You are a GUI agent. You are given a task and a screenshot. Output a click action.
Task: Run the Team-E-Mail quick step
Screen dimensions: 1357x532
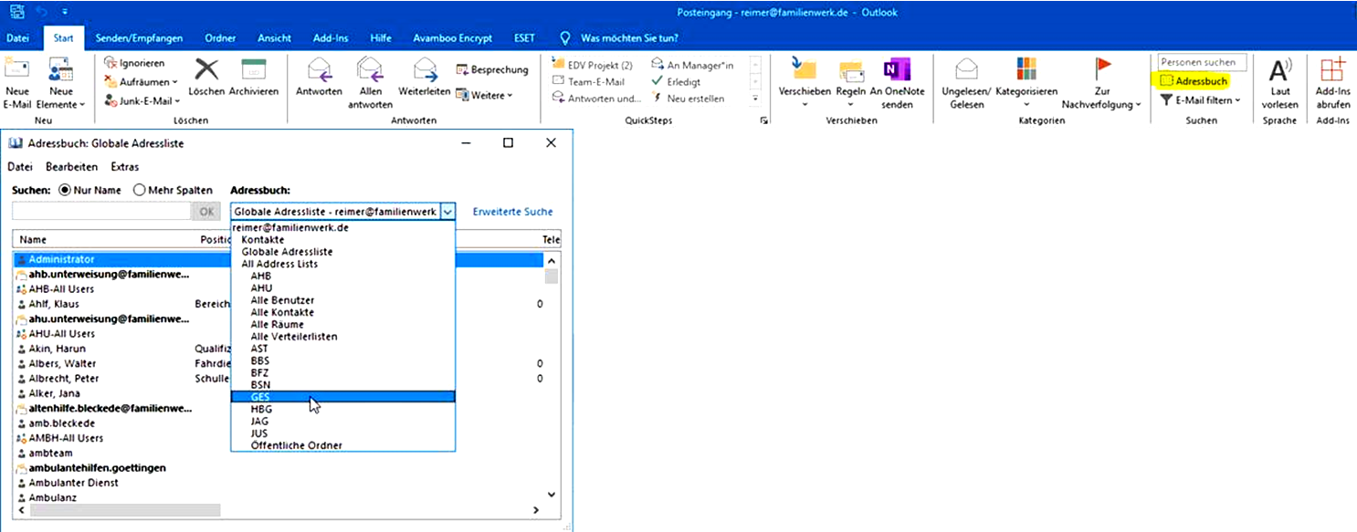[x=590, y=81]
